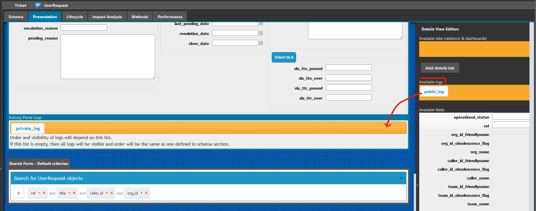Screen dimensions: 536x211
Task: Collapse the Search for UserRequest objects panel
Action: [401, 178]
